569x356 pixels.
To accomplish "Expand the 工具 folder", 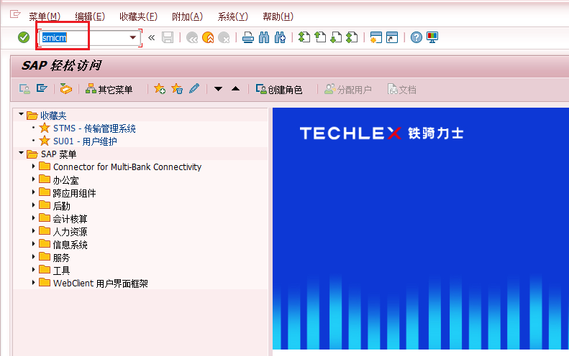I will (33, 269).
